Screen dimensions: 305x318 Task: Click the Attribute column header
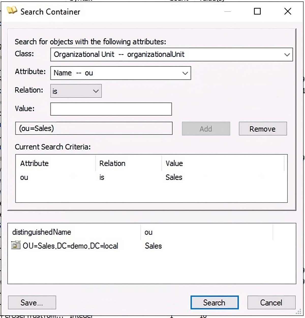click(34, 163)
